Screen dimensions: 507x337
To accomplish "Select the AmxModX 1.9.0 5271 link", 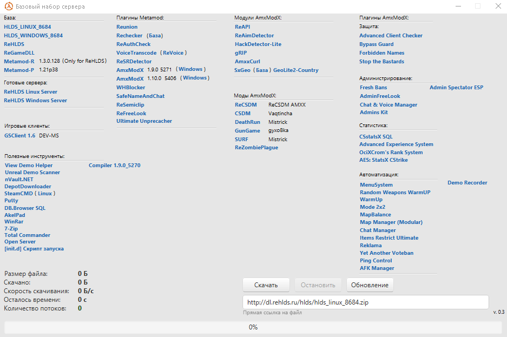I will [130, 70].
